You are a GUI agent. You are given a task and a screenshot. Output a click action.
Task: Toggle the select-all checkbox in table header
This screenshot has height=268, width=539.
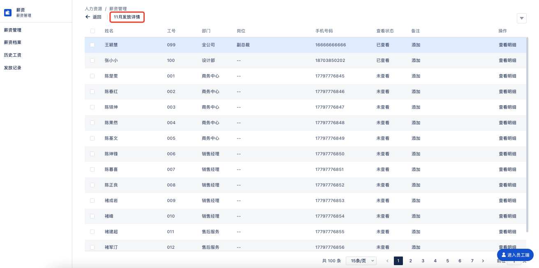click(93, 31)
